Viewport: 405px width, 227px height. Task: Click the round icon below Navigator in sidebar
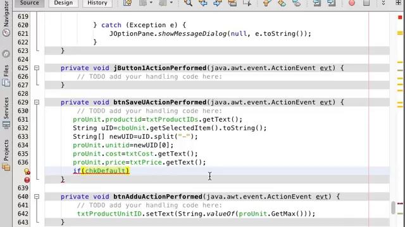pyautogui.click(x=6, y=54)
